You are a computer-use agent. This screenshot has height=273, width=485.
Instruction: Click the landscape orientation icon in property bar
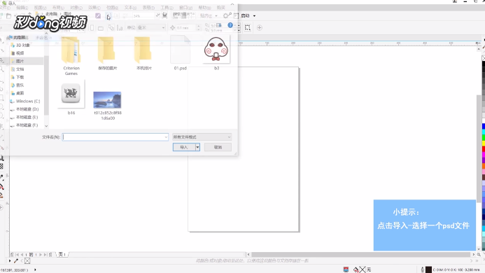coord(101,28)
